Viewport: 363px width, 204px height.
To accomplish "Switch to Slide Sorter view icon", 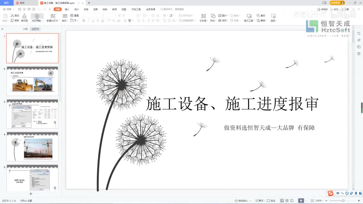I will point(287,201).
